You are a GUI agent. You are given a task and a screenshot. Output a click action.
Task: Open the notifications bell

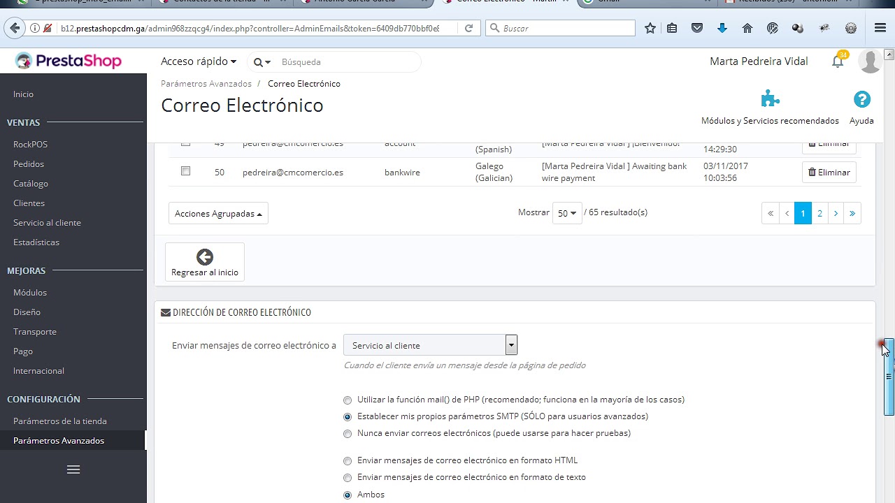tap(838, 61)
